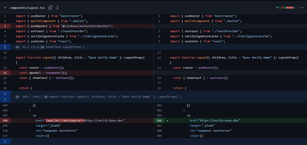Click WalletComponent import on the right side

coord(197,21)
